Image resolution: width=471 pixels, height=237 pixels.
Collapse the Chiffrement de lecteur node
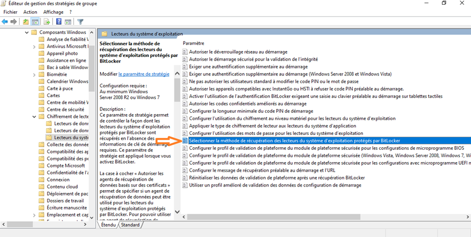(x=34, y=116)
